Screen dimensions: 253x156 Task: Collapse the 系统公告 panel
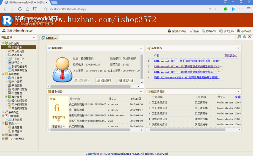tap(238, 48)
